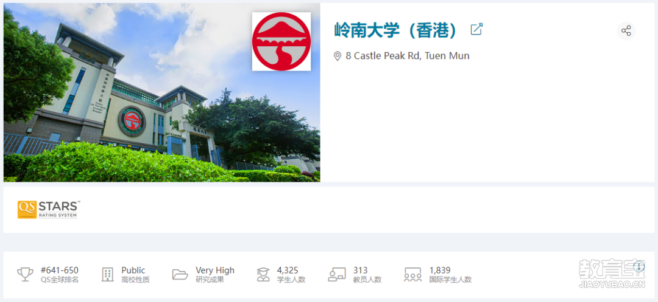Click the Very High research output text

(215, 270)
